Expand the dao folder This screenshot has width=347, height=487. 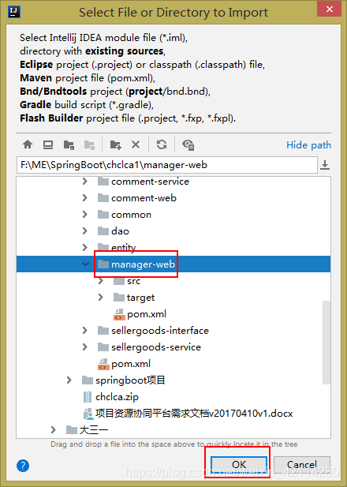click(x=84, y=230)
